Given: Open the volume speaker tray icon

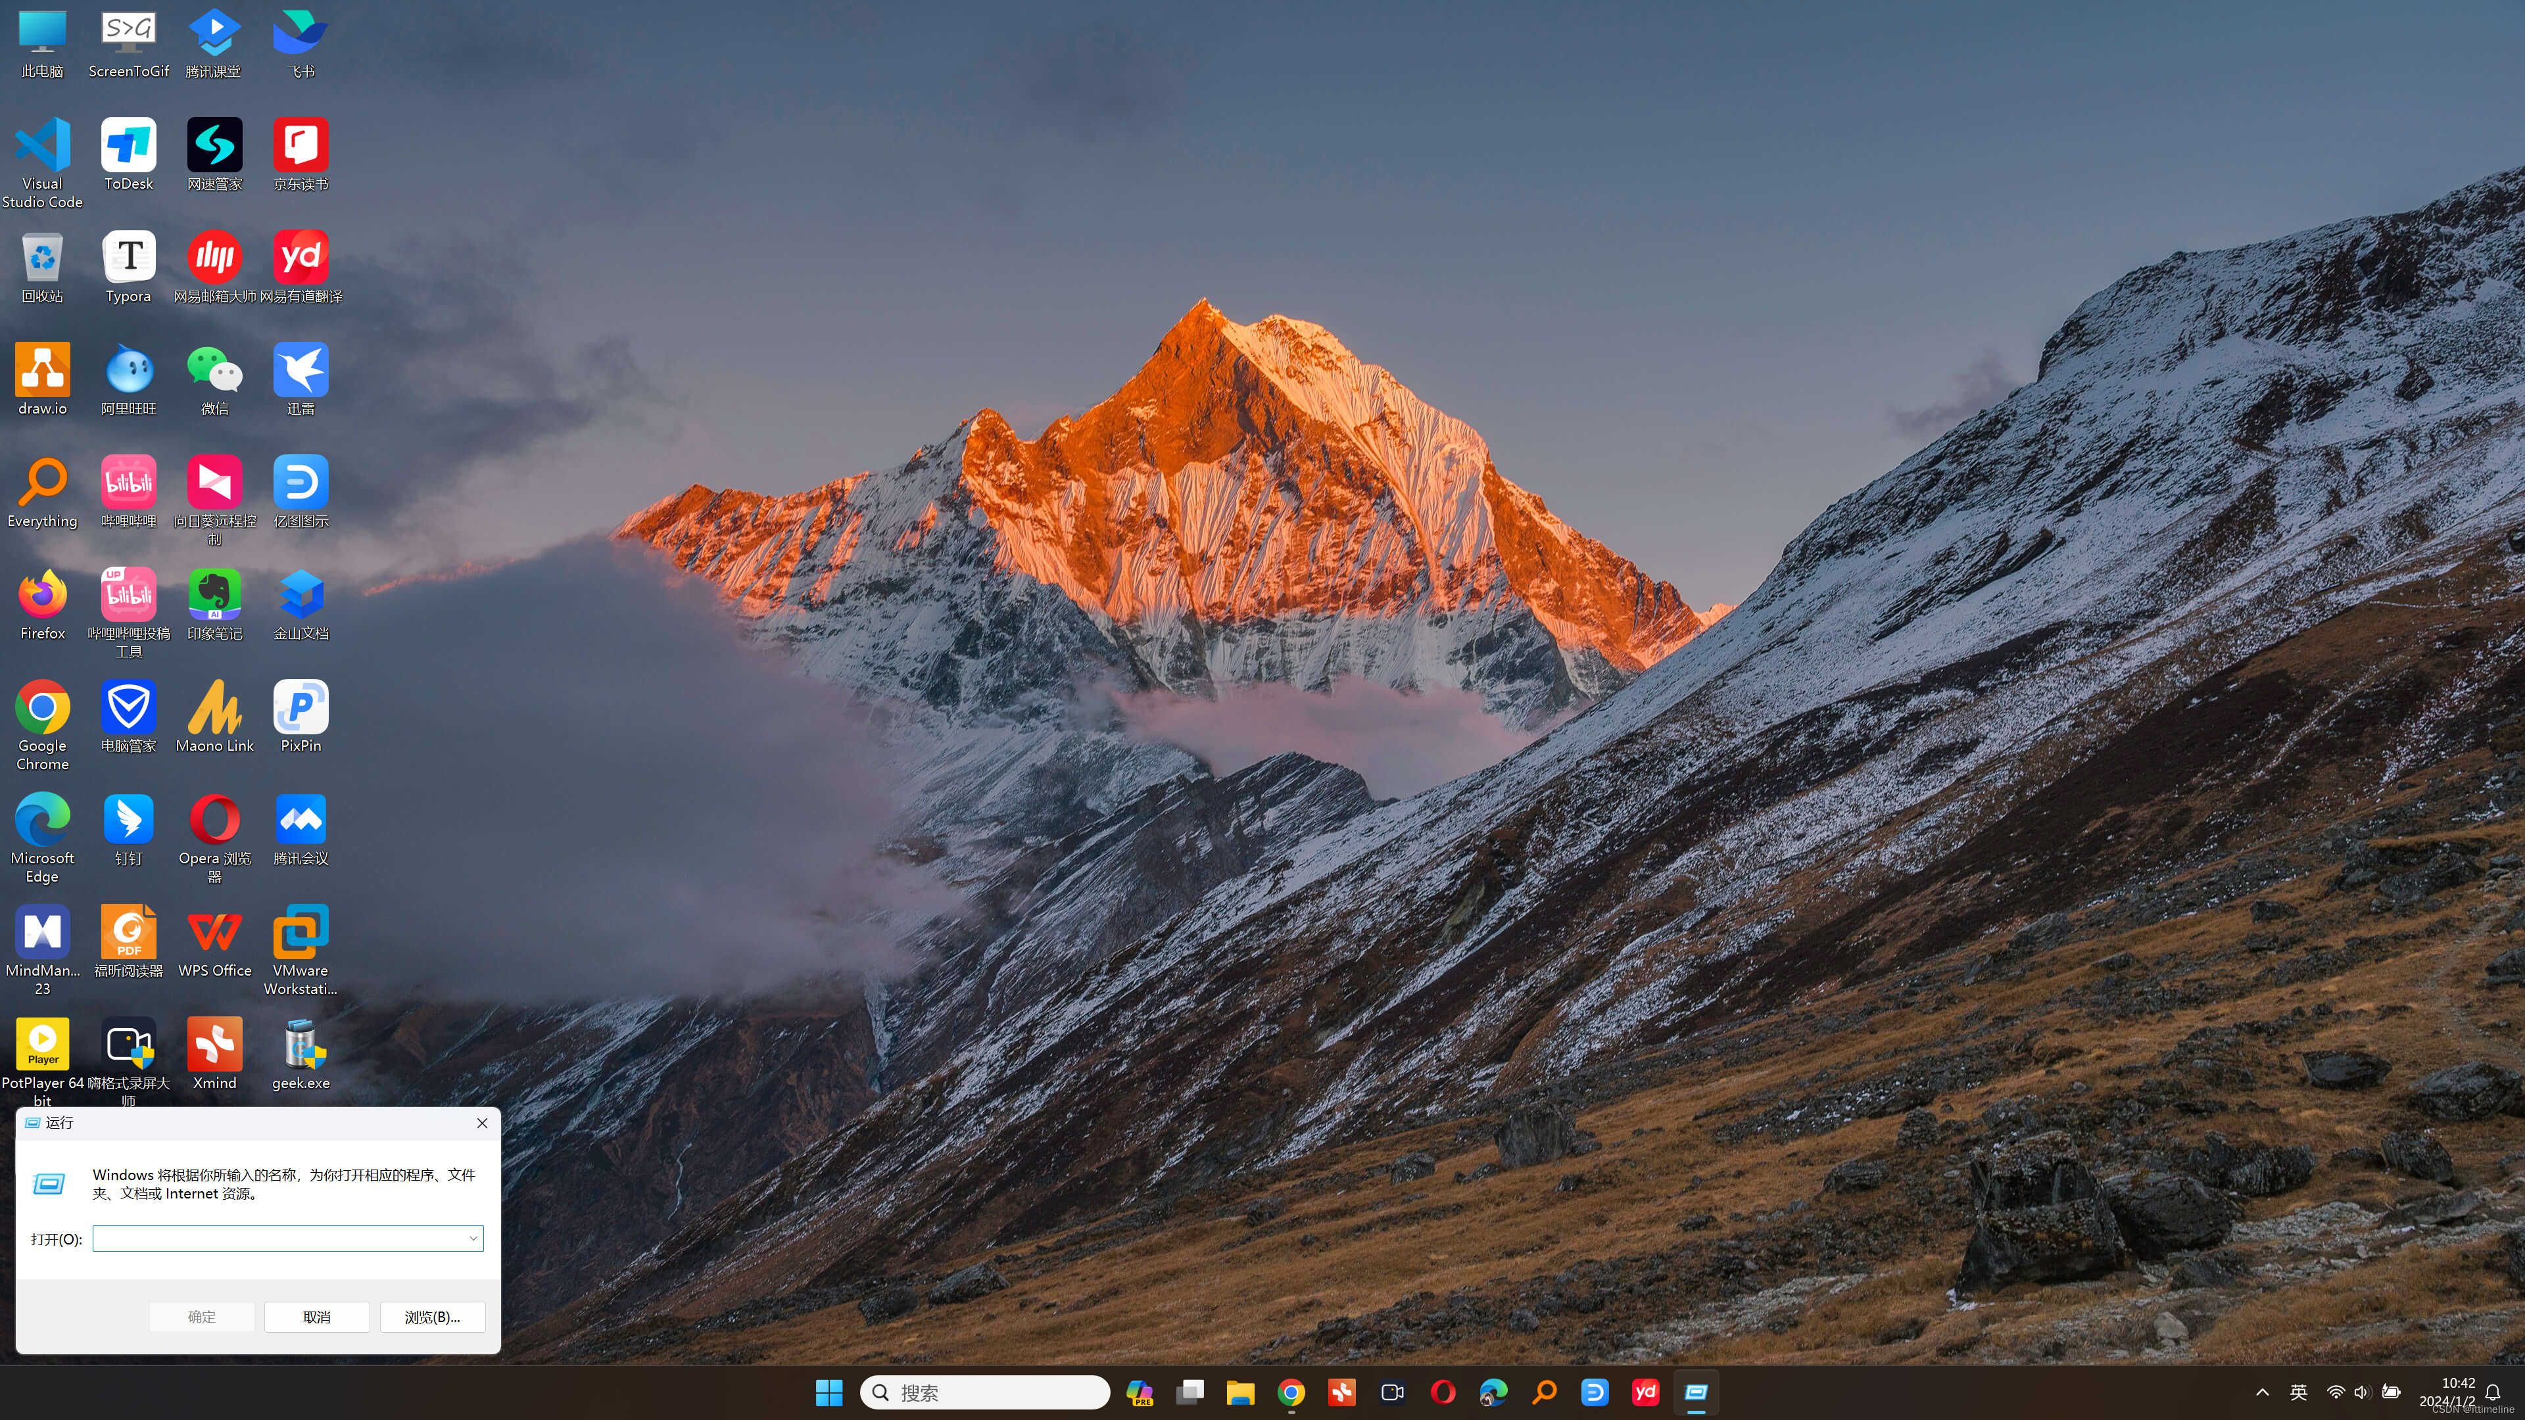Looking at the screenshot, I should (x=2363, y=1392).
